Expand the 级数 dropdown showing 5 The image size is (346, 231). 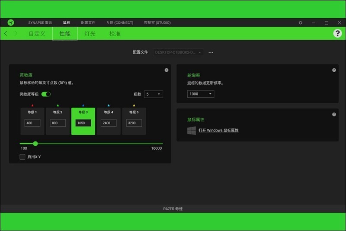[x=154, y=94]
